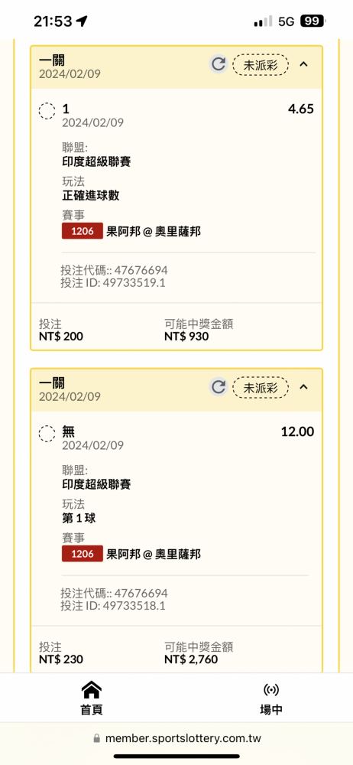This screenshot has height=765, width=353.
Task: Tap the 1206 match code in 正確進球數 bet
Action: tap(83, 231)
